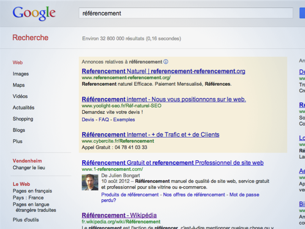Image resolution: width=305 pixels, height=229 pixels.
Task: Open ad + de Trafic et + de Clients
Action: pos(150,134)
